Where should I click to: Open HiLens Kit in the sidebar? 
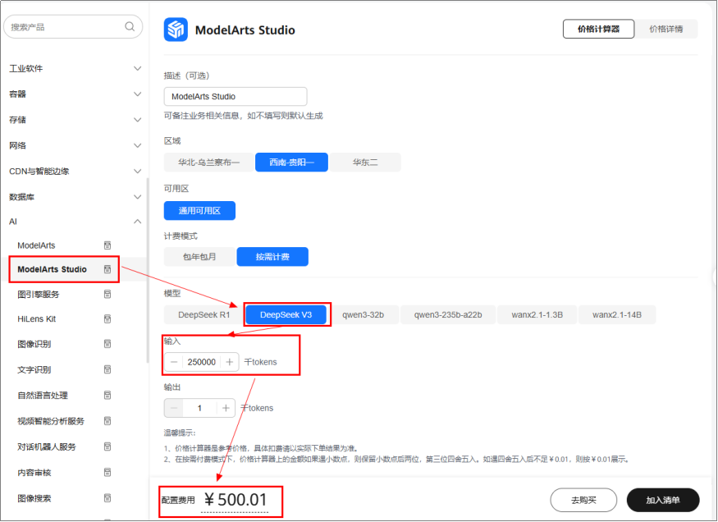[x=37, y=318]
